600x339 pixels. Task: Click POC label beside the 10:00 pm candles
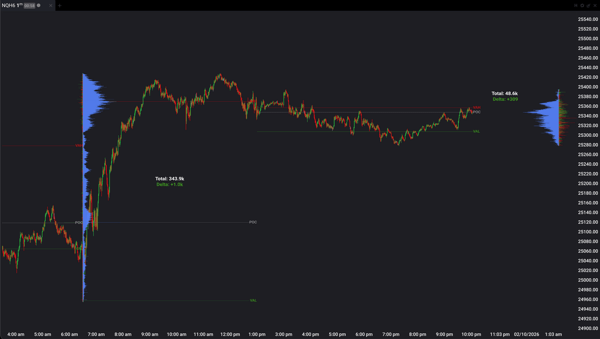[476, 112]
